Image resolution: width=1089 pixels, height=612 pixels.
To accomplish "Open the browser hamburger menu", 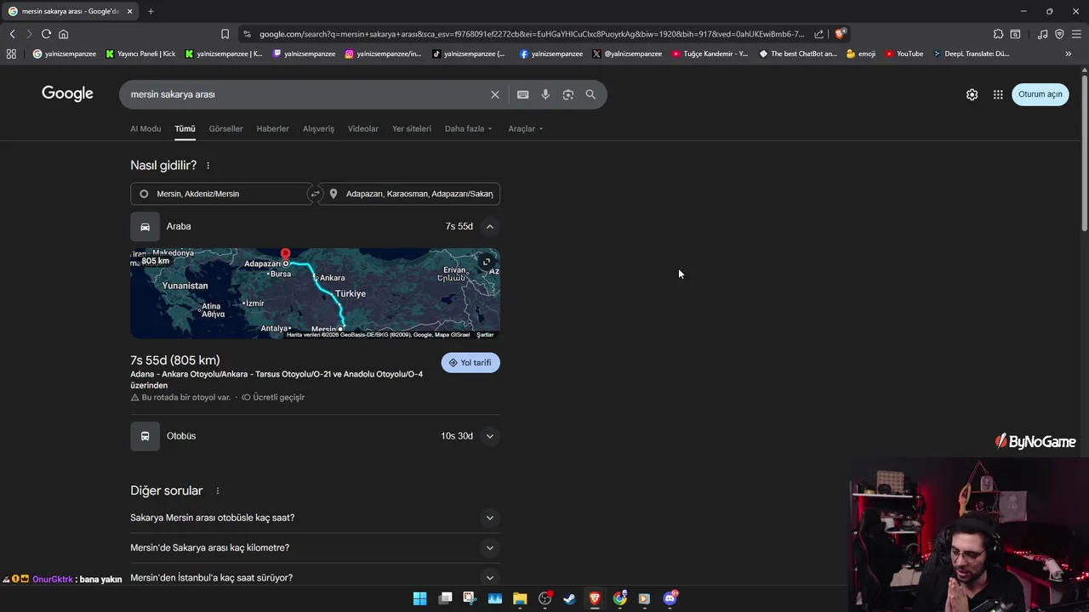I will pyautogui.click(x=1076, y=34).
